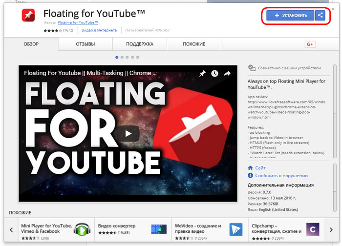
Task: Click the Mini Player green headphones icon
Action: pos(82,229)
